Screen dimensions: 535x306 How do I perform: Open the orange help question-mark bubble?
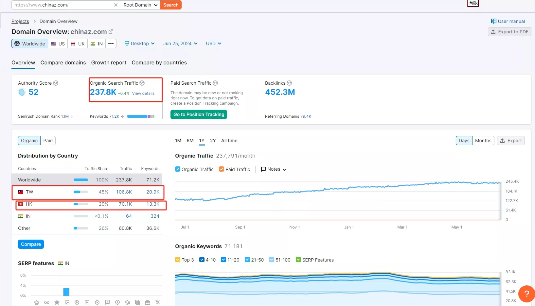[526, 294]
